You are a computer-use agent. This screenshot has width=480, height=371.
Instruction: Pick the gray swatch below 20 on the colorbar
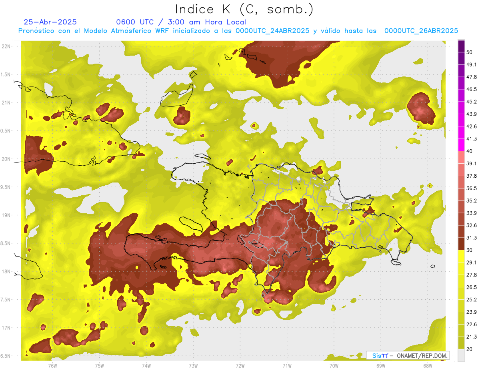click(x=461, y=355)
